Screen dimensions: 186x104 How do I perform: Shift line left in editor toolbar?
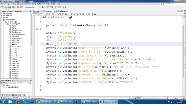[x=81, y=14]
